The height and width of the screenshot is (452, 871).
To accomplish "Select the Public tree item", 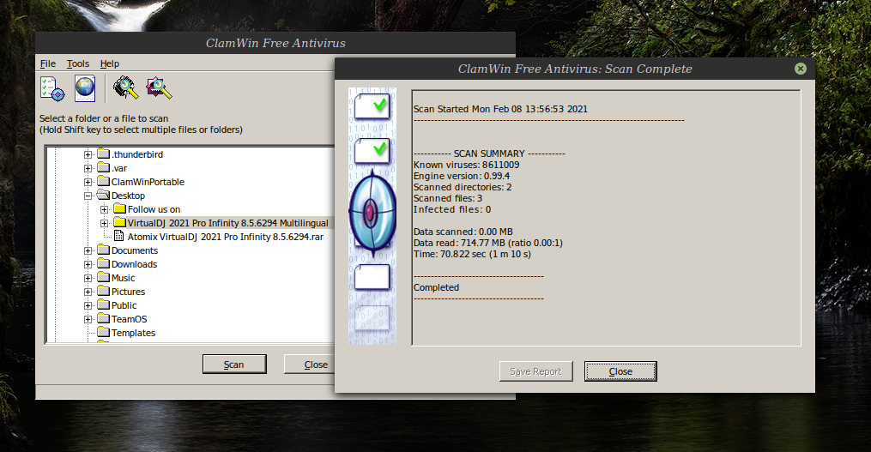I will (124, 305).
